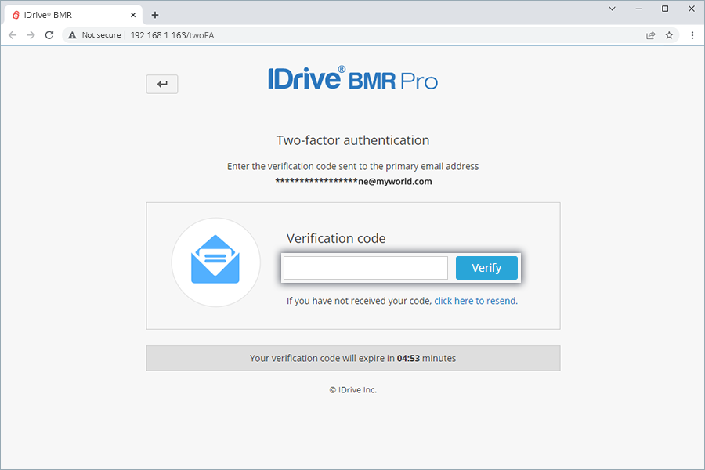Click the address bar URL 192.168.1.163/twoFA
Image resolution: width=705 pixels, height=470 pixels.
(x=172, y=35)
